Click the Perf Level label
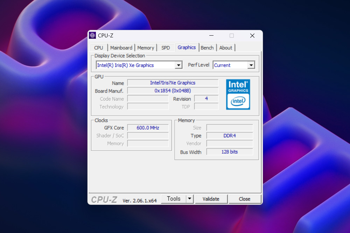This screenshot has height=233, width=350. [198, 65]
